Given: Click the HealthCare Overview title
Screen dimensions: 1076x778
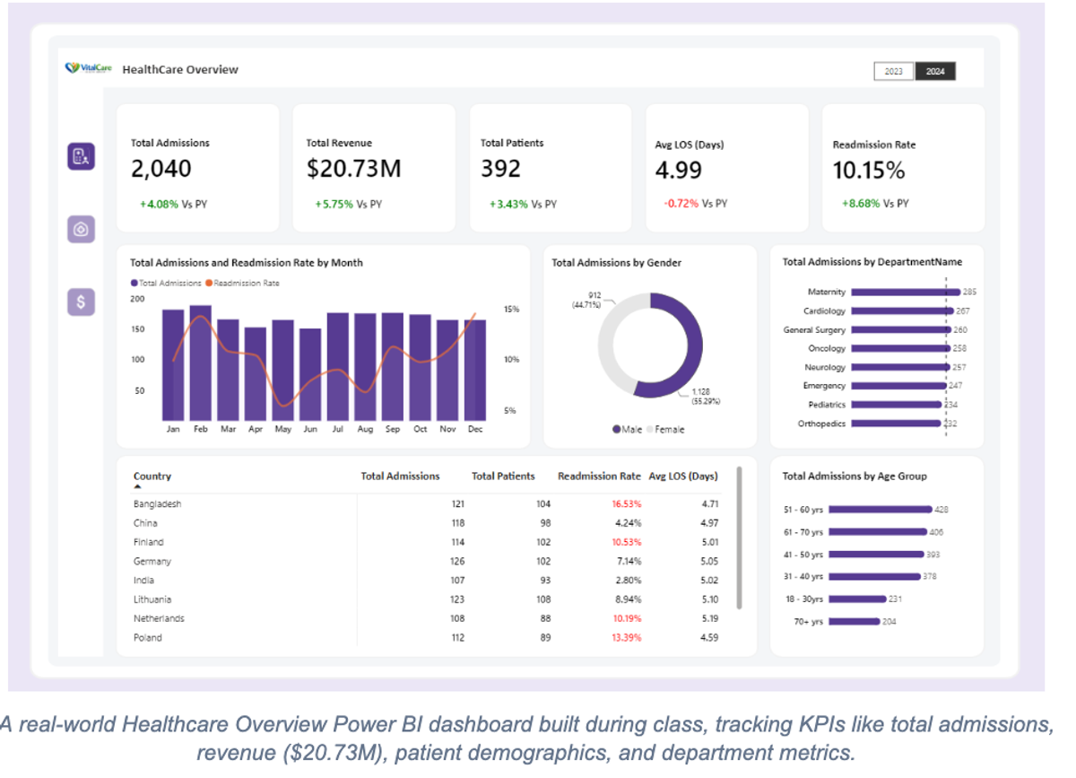Looking at the screenshot, I should tap(180, 69).
